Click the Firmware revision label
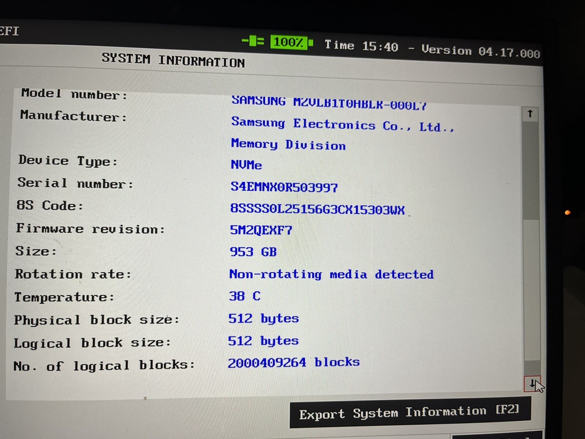Viewport: 585px width, 439px height. pos(90,229)
